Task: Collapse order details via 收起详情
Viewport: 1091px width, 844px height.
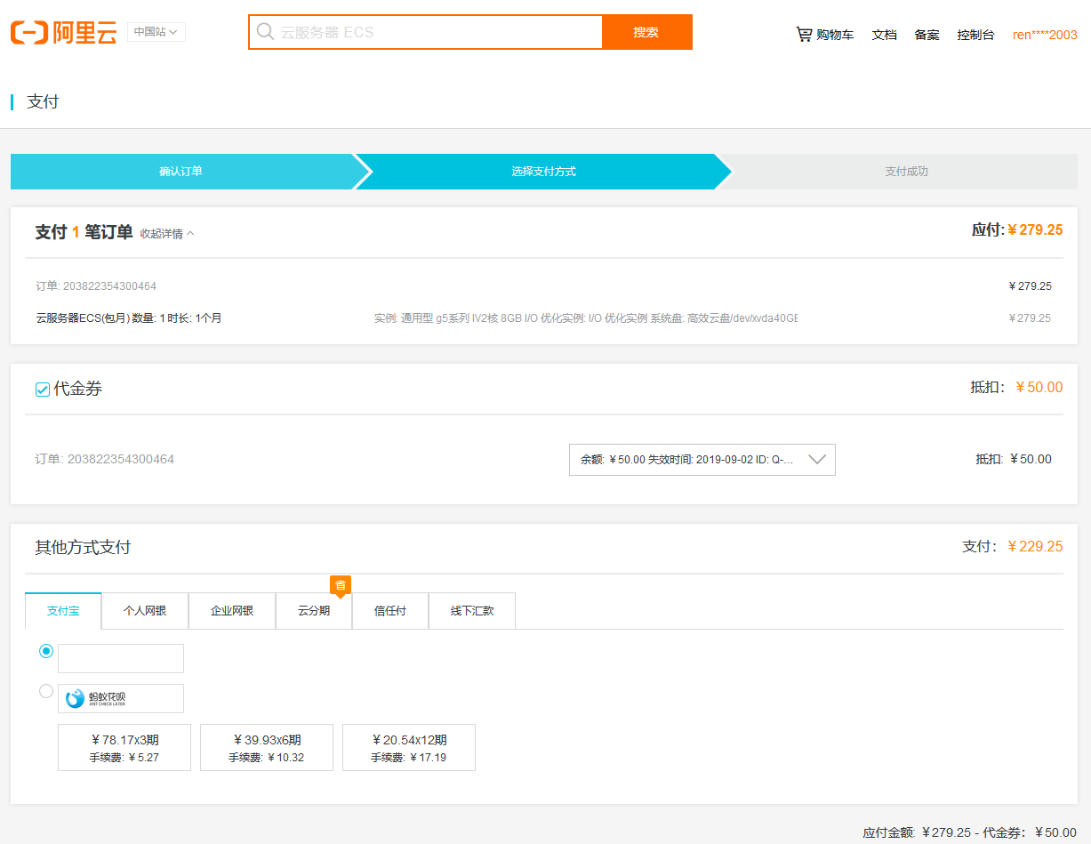Action: click(167, 234)
